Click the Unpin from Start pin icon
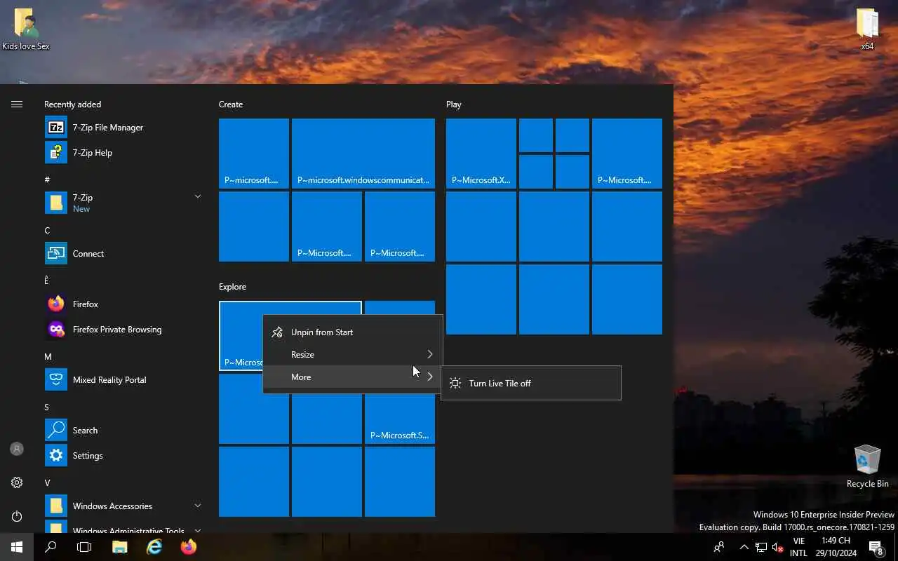Screen dimensions: 898x561 click(277, 332)
